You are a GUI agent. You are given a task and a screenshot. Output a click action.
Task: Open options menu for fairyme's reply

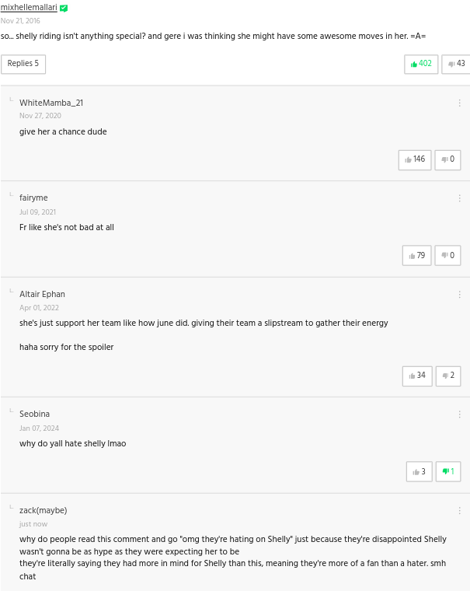point(459,198)
